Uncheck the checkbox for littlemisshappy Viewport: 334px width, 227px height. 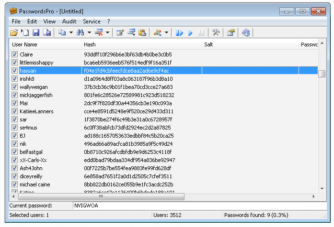pyautogui.click(x=14, y=63)
